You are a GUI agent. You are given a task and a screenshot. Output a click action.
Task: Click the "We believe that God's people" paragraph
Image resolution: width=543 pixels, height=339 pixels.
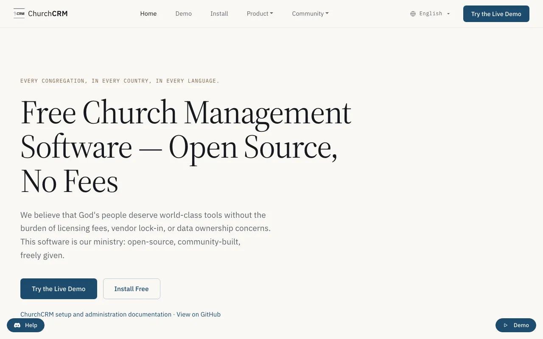[146, 235]
